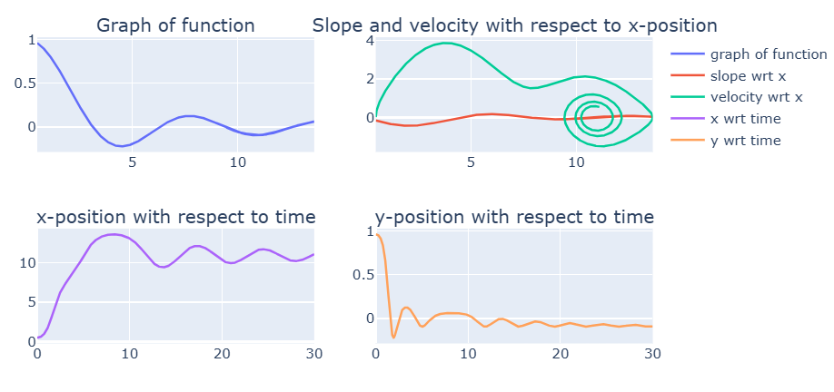Image resolution: width=834 pixels, height=392 pixels.
Task: Click the green spiral center in velocity plot
Action: pos(594,116)
